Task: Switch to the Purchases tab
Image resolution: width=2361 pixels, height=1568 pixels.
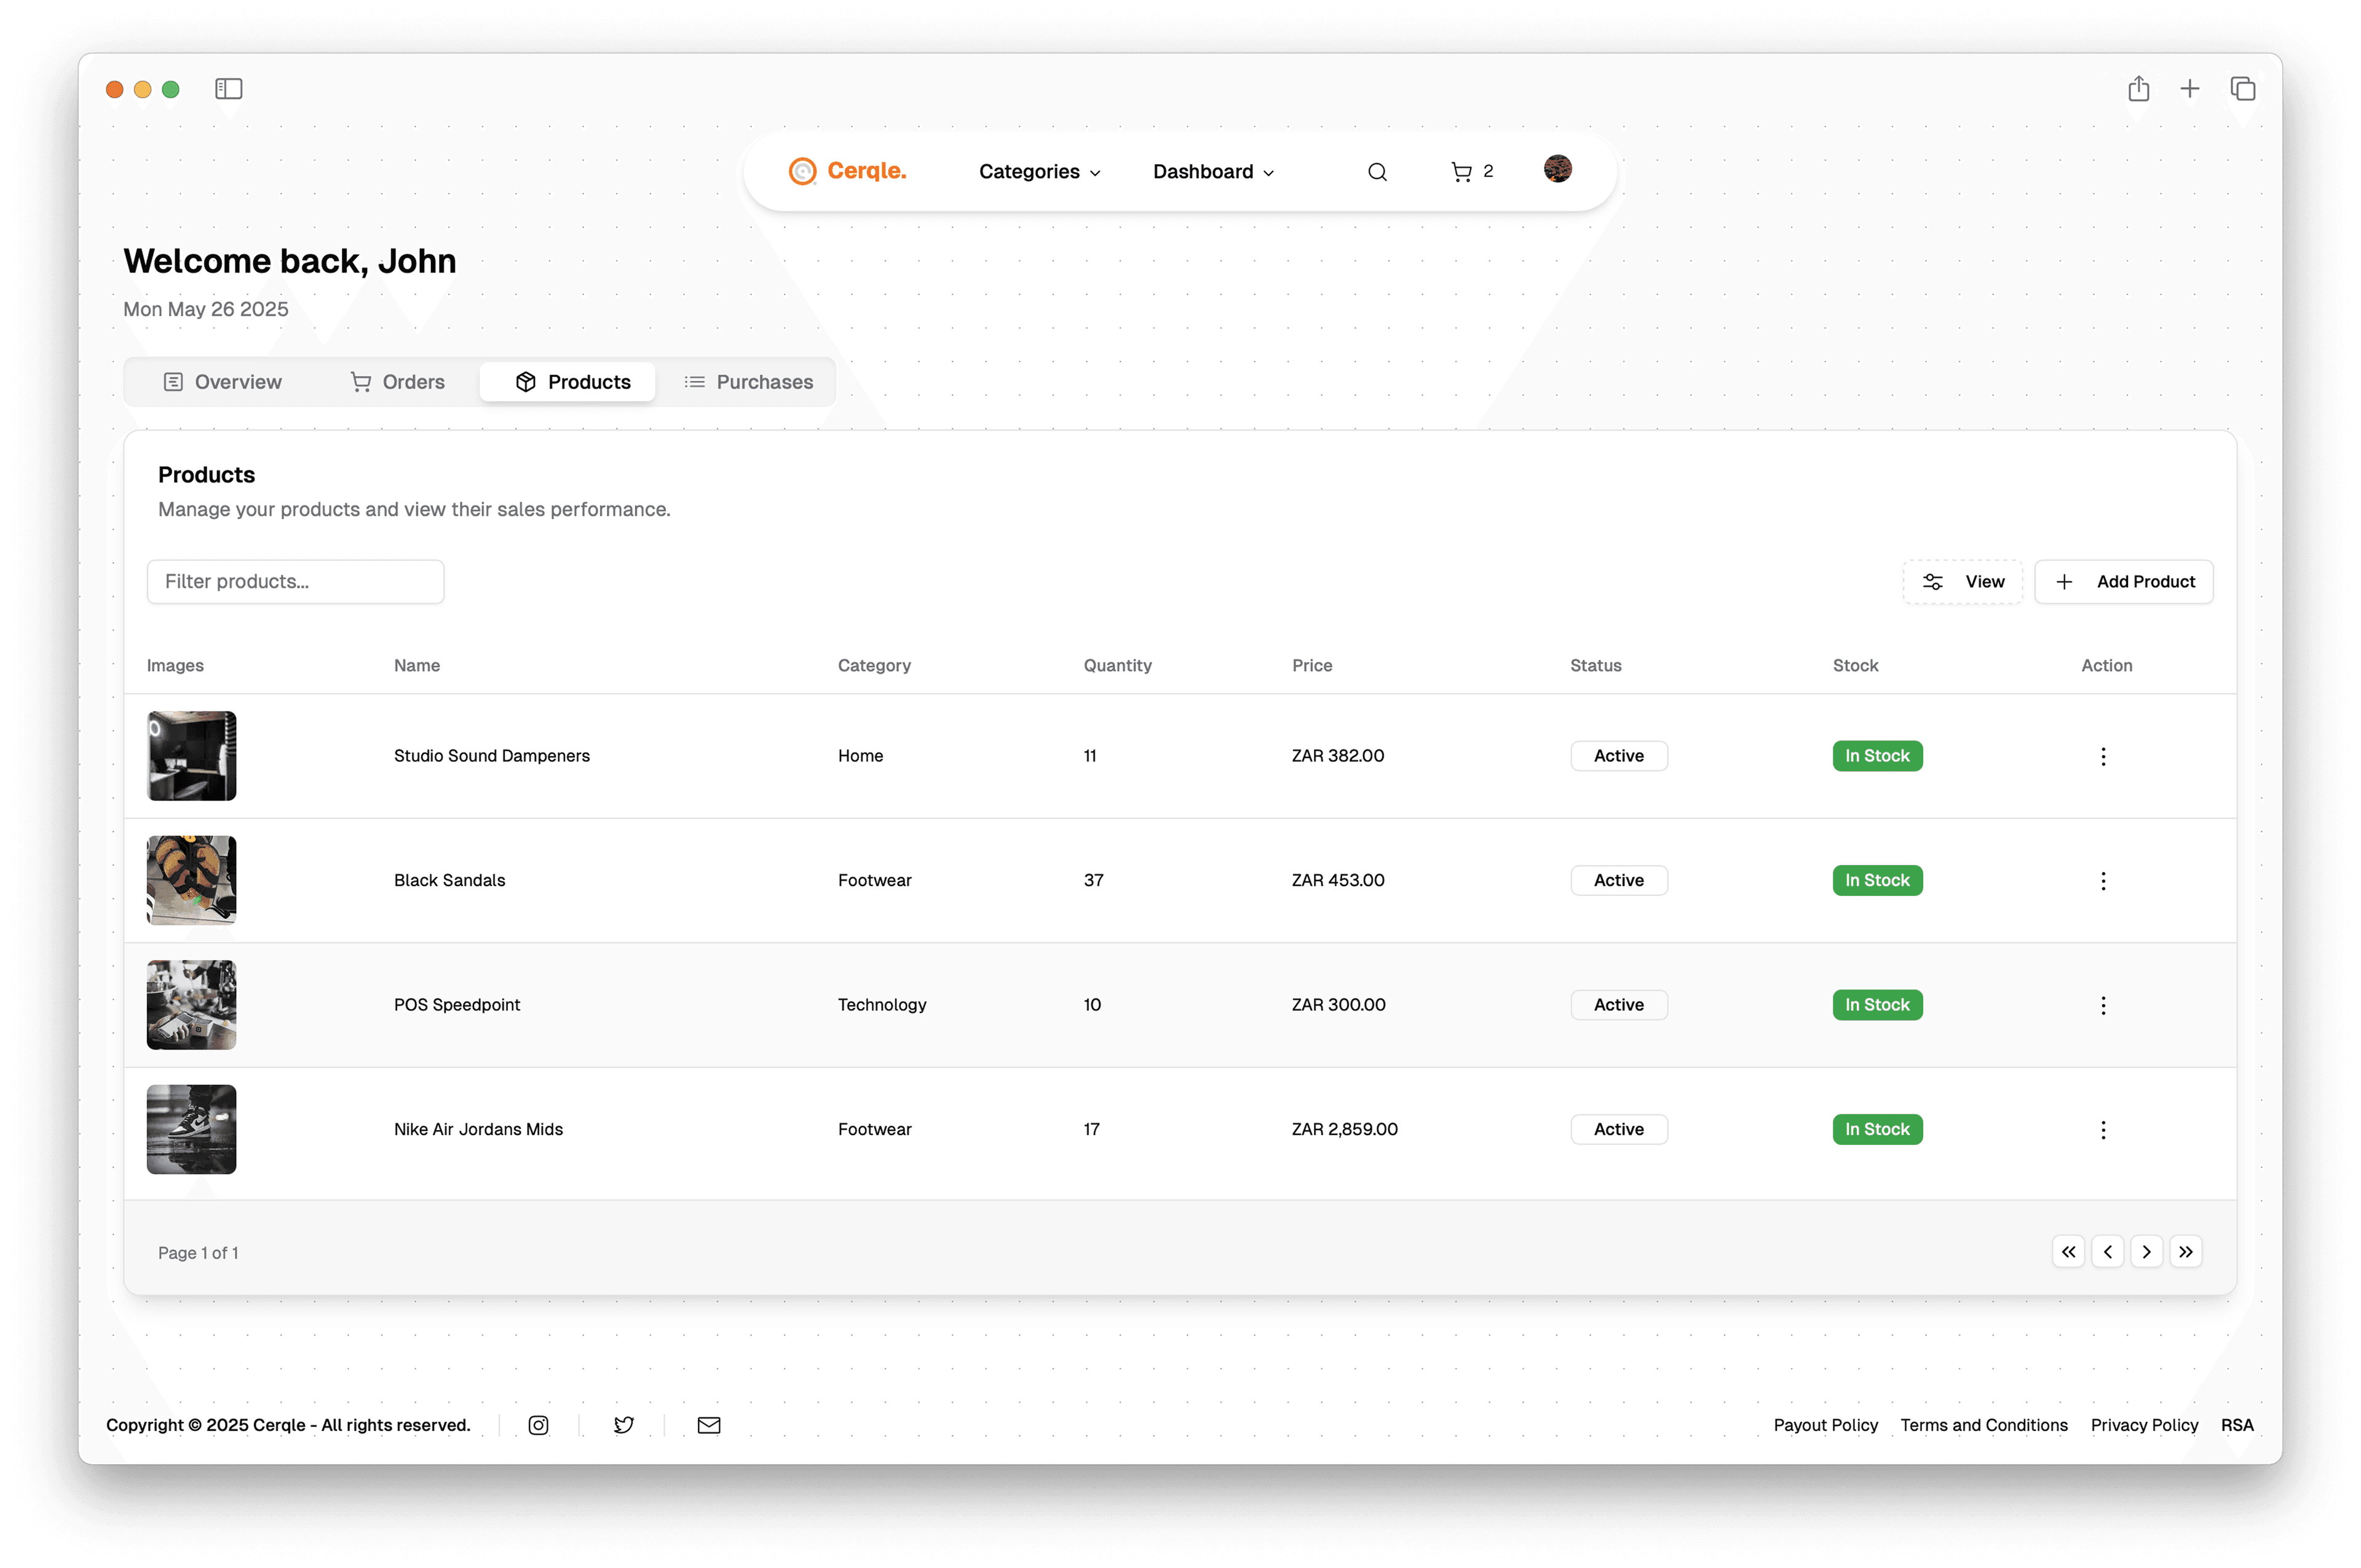Action: [748, 382]
